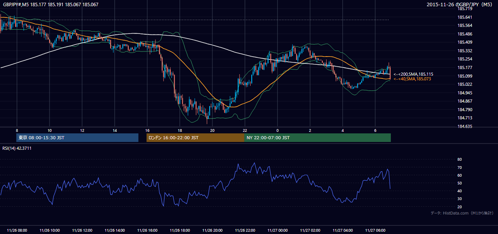Click price axis label 185.486
498x234 pixels.
click(465, 34)
